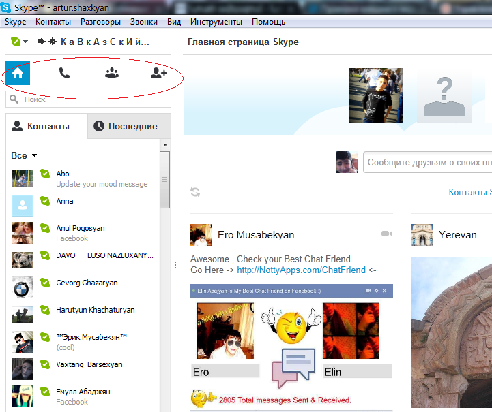The width and height of the screenshot is (492, 412).
Task: Open the Инструменты menu
Action: (x=216, y=22)
